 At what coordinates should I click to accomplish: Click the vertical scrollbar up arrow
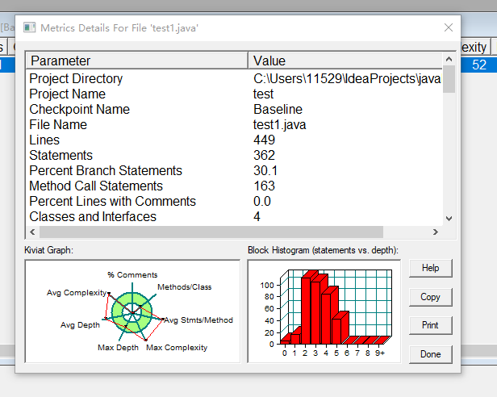[x=449, y=59]
